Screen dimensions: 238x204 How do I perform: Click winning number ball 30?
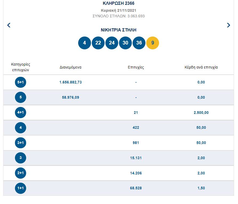point(125,43)
